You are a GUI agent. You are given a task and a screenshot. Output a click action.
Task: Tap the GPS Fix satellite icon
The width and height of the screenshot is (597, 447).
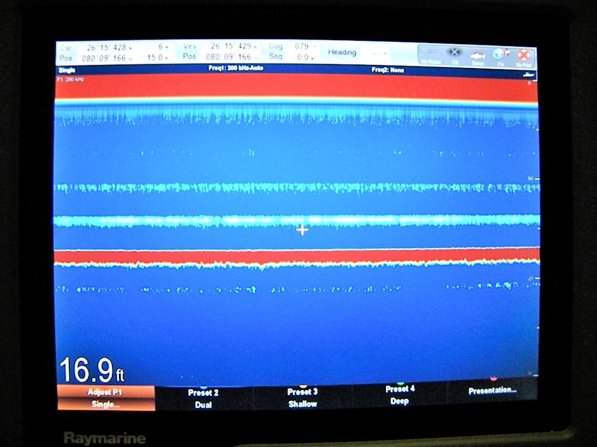[501, 57]
